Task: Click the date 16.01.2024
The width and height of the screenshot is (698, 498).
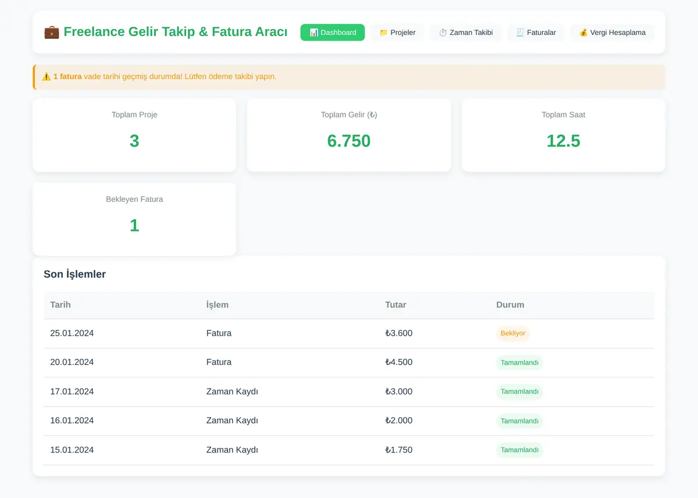Action: (72, 421)
